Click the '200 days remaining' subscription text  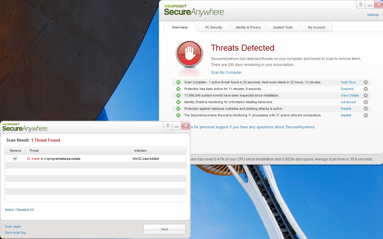253,65
